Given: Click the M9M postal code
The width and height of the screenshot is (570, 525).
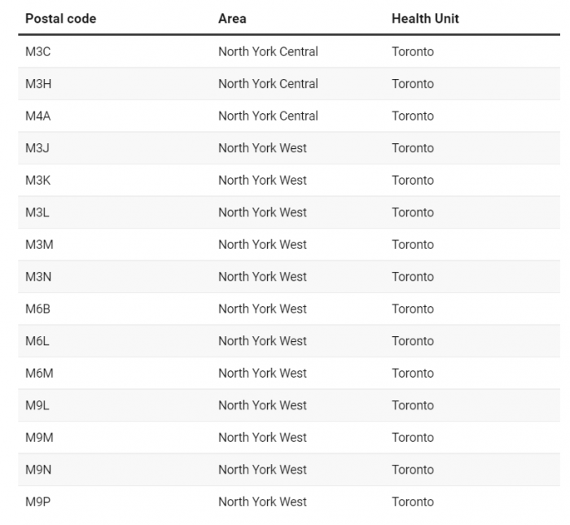Looking at the screenshot, I should tap(39, 437).
